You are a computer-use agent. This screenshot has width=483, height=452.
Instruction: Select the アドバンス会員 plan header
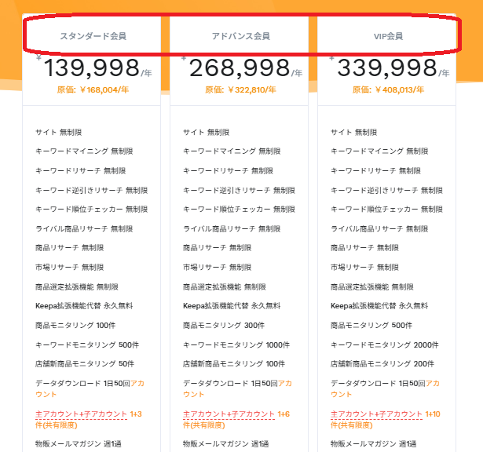pyautogui.click(x=241, y=36)
